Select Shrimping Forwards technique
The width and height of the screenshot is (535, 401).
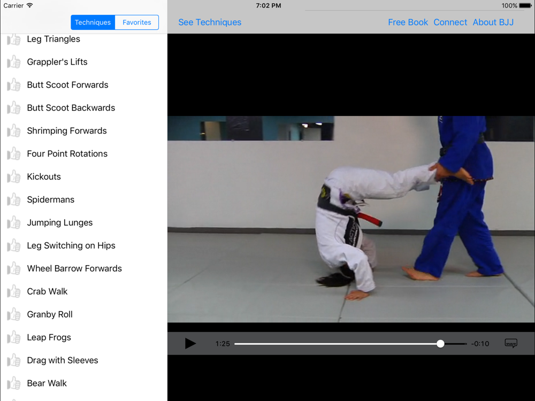(x=67, y=130)
